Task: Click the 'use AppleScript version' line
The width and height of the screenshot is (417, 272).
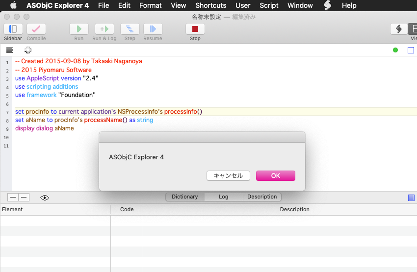Action: pos(56,78)
